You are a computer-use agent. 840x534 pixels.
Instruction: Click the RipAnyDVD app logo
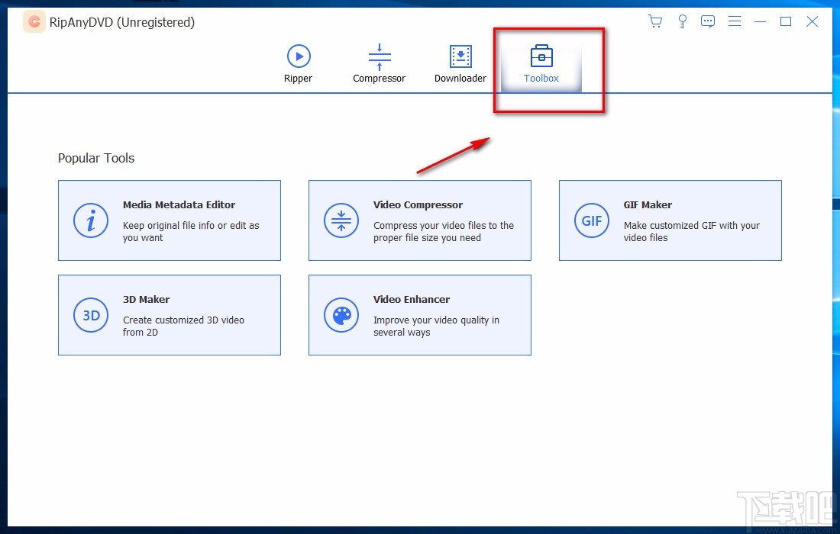click(34, 22)
